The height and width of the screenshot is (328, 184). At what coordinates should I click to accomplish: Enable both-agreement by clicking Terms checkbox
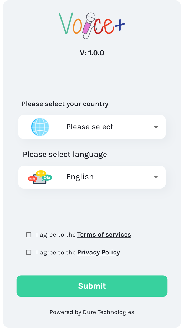coord(29,234)
